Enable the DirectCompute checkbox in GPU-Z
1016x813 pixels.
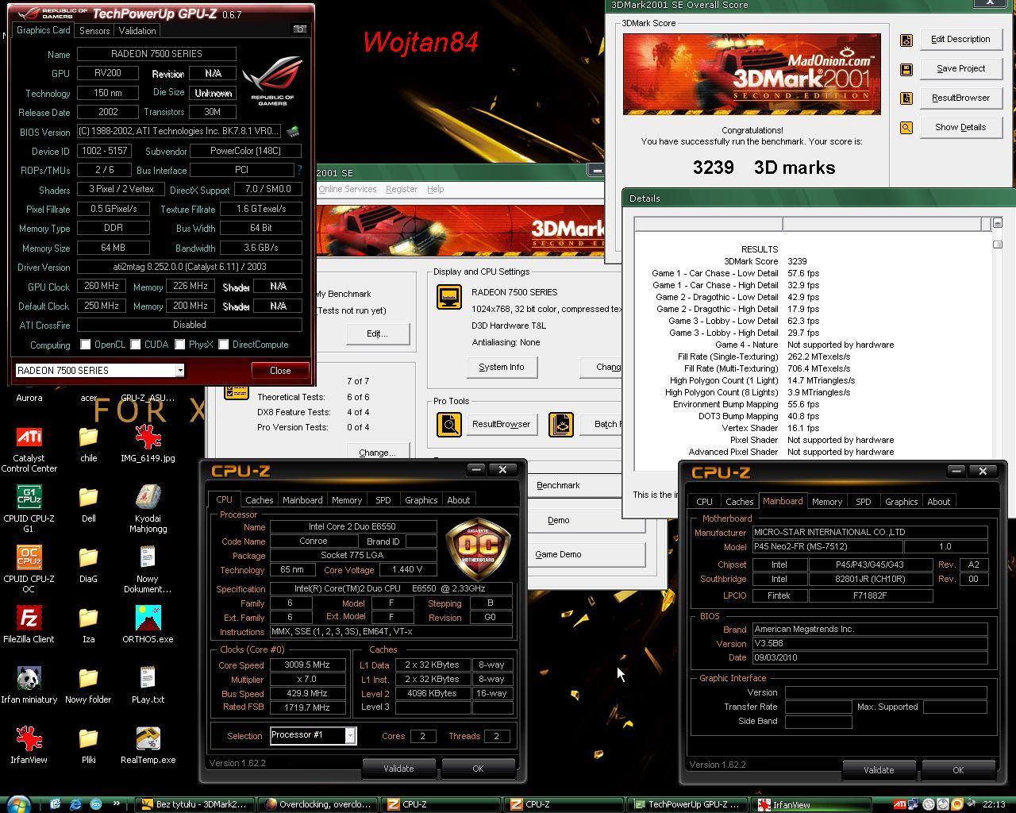coord(224,345)
